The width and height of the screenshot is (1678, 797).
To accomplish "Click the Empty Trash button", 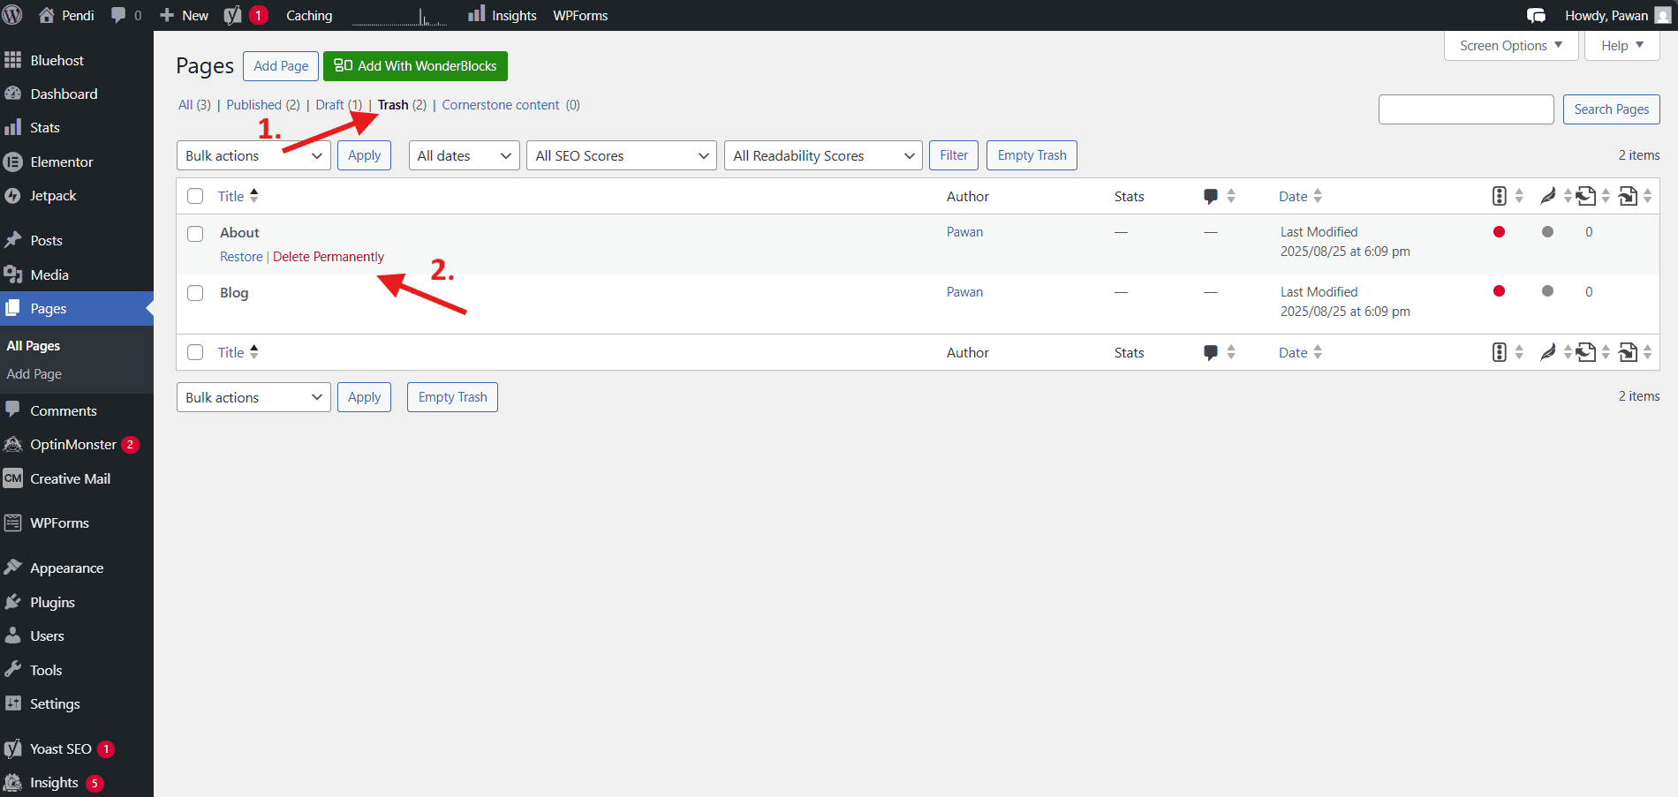I will [1031, 155].
